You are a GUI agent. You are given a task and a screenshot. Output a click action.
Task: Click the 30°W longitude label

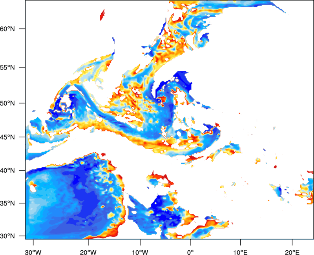pos(33,252)
